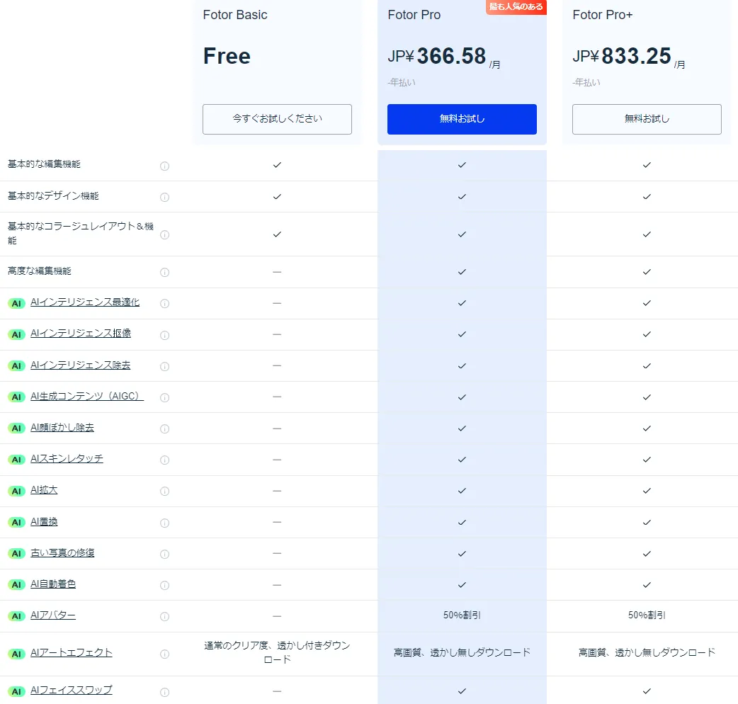
Task: Open the AIフェイススワップ link
Action: click(72, 690)
